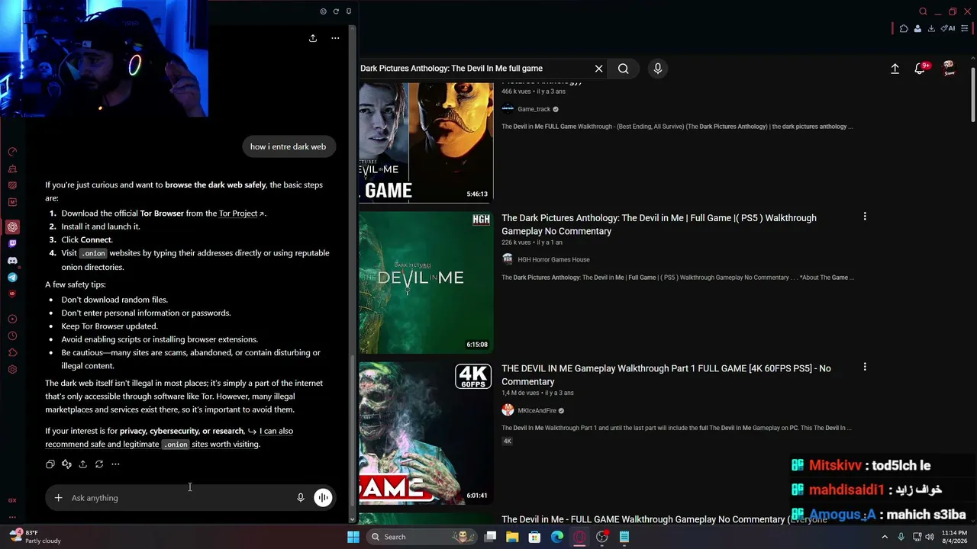Regenerate the ChatGPT response

(99, 464)
